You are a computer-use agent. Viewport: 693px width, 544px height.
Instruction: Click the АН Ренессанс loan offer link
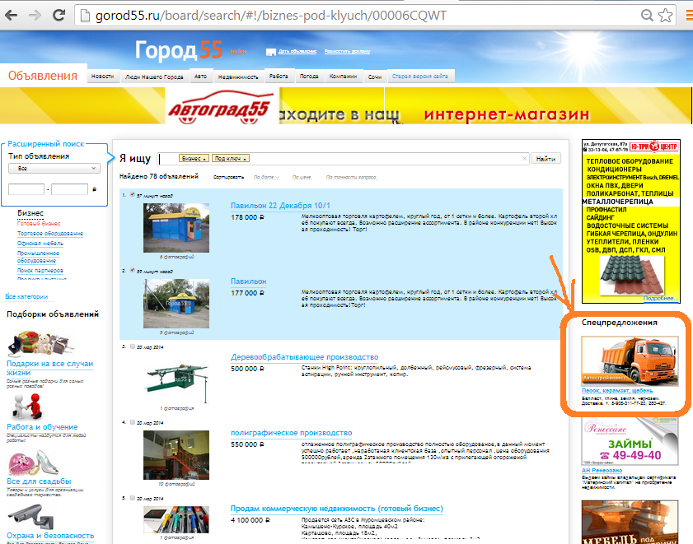602,471
